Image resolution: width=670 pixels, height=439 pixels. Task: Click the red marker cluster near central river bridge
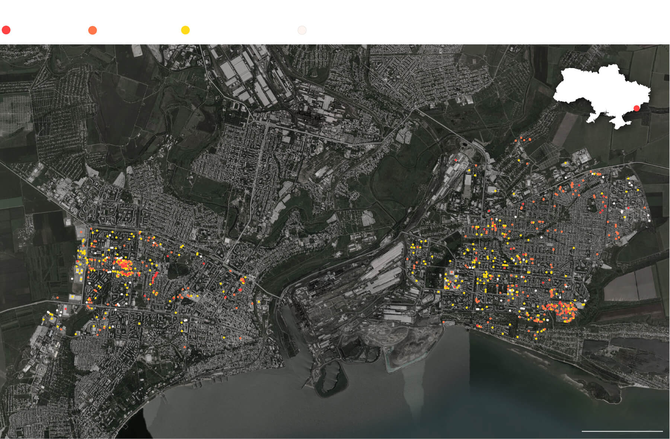242,281
